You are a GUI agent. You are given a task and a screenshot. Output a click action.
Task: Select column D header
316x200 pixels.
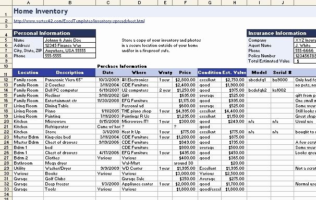click(x=139, y=3)
